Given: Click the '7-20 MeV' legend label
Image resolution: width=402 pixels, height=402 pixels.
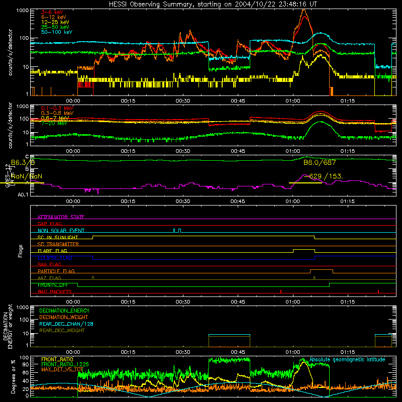Looking at the screenshot, I should (54, 123).
